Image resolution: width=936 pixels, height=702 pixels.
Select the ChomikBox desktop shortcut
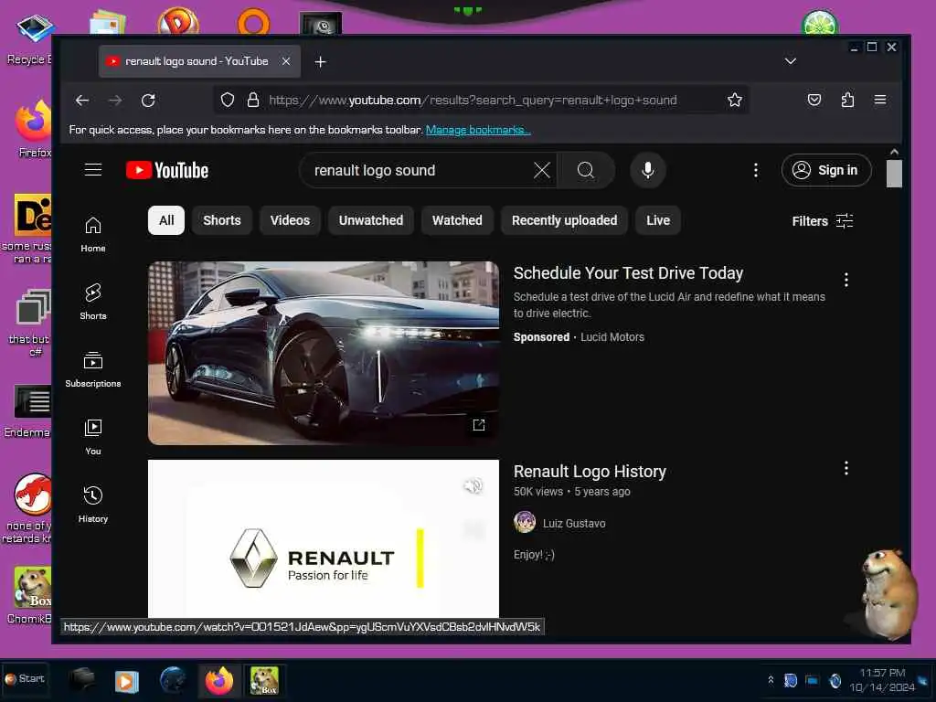30,595
